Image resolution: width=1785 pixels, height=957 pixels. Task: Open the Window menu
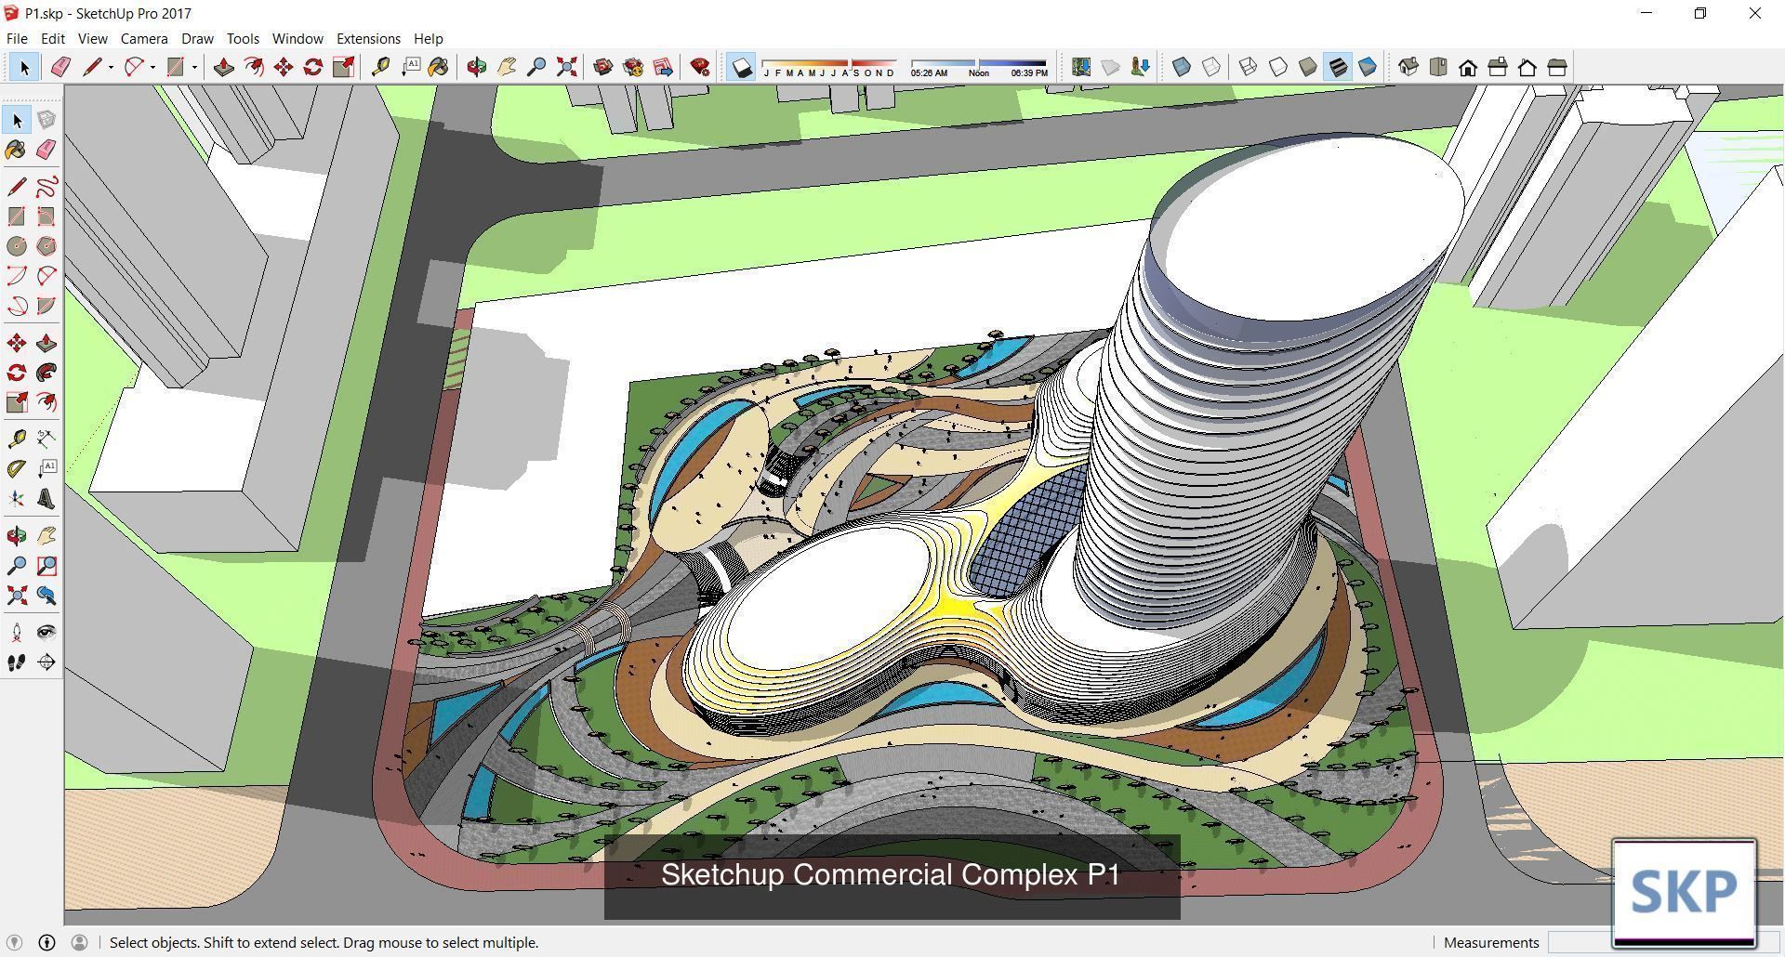297,39
